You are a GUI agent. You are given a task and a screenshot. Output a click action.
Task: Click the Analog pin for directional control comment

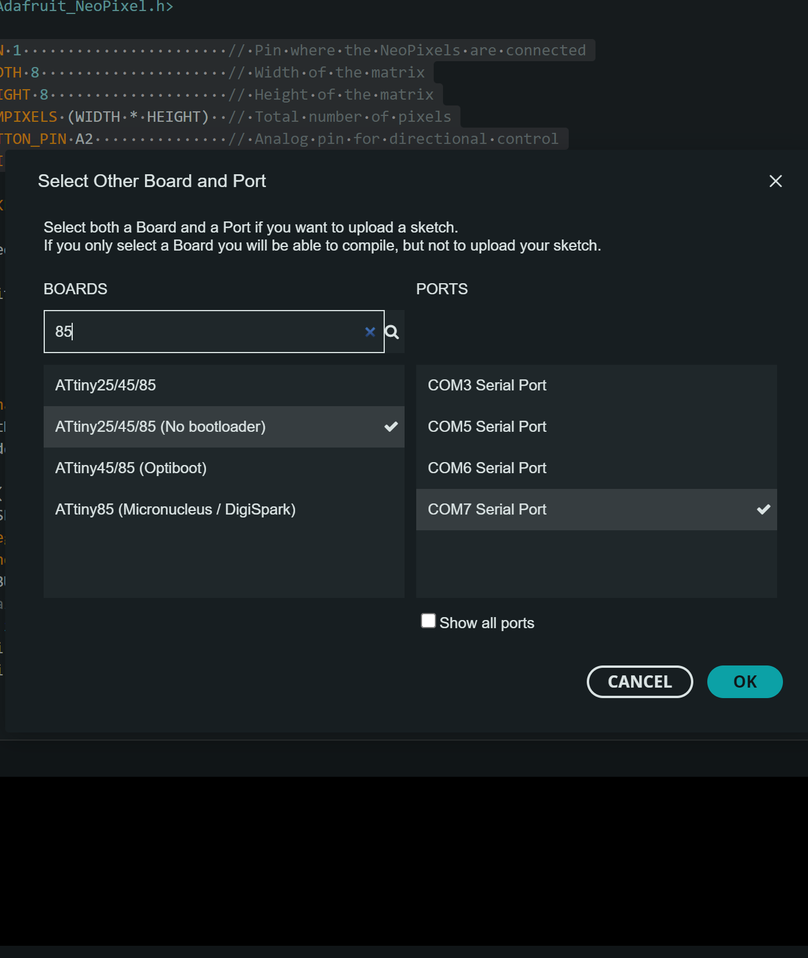tap(394, 139)
